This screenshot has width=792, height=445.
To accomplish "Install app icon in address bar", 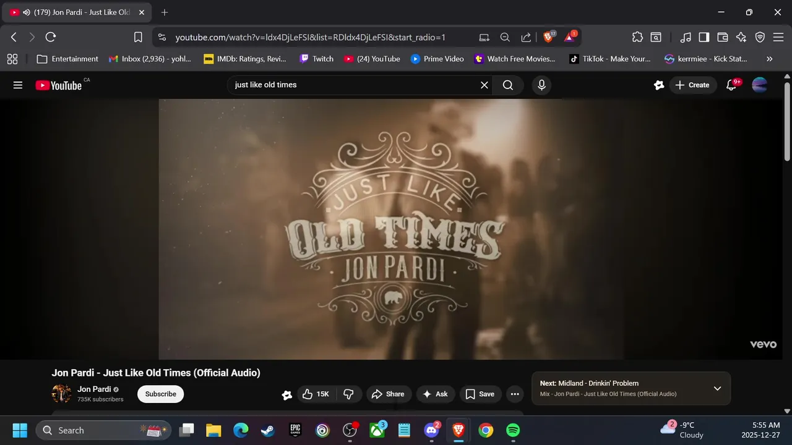I will (484, 37).
